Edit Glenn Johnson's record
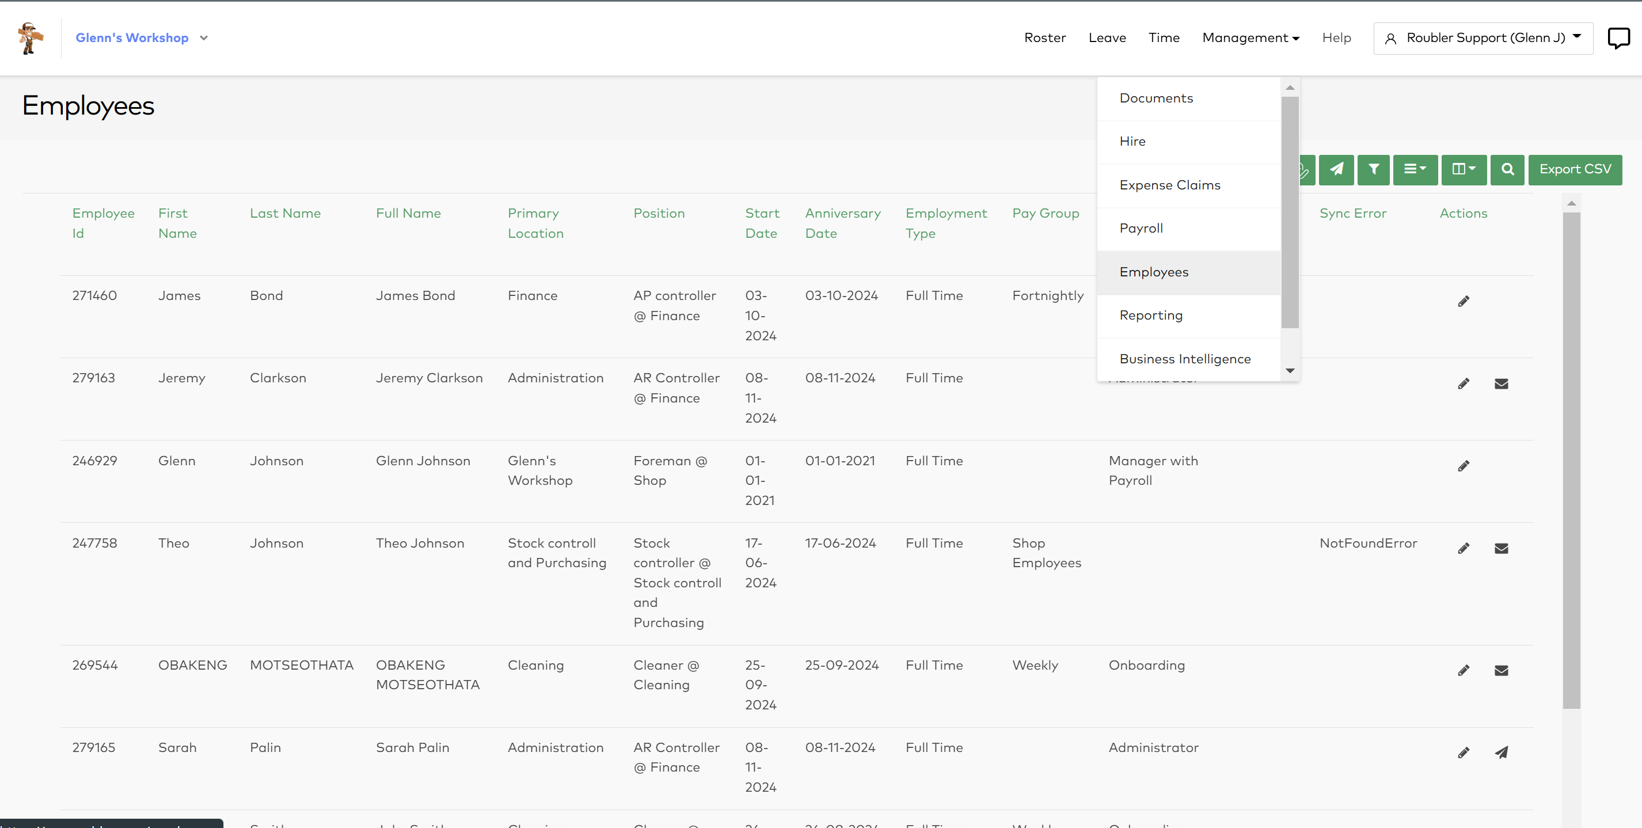The height and width of the screenshot is (828, 1642). (1464, 466)
